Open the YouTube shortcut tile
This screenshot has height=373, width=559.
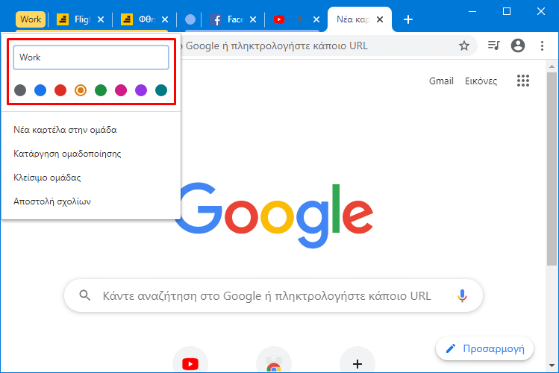click(190, 360)
